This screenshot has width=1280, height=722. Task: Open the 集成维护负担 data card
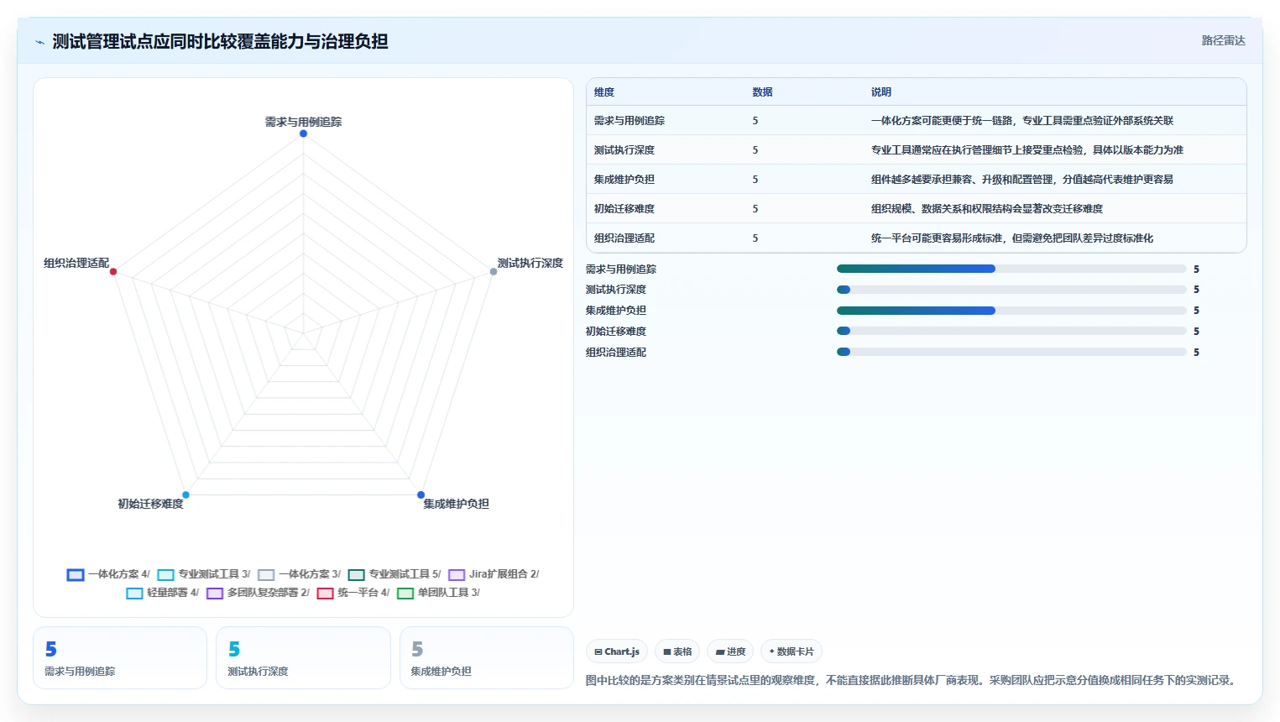[x=487, y=657]
